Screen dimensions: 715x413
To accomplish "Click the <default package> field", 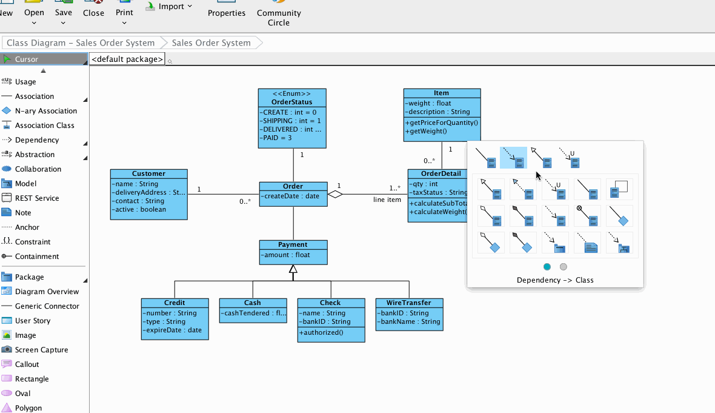I will pyautogui.click(x=127, y=59).
